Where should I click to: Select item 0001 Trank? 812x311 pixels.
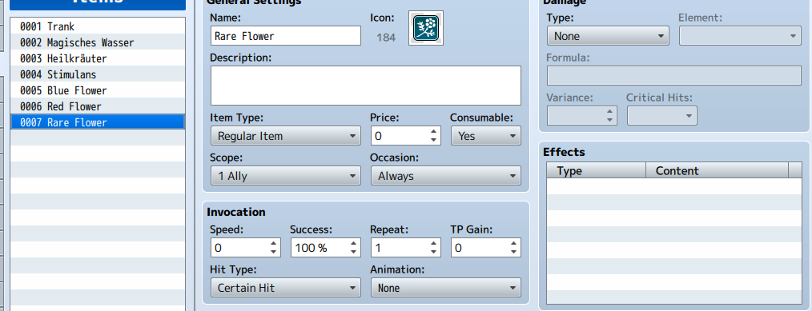98,26
